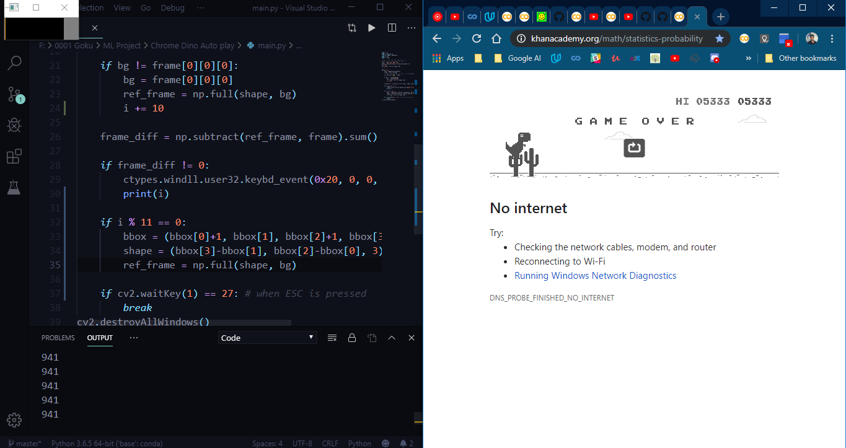
Task: Click Spaces: 4 indentation setting
Action: [x=267, y=443]
